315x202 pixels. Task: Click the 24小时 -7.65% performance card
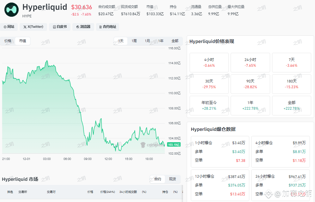click(x=250, y=63)
